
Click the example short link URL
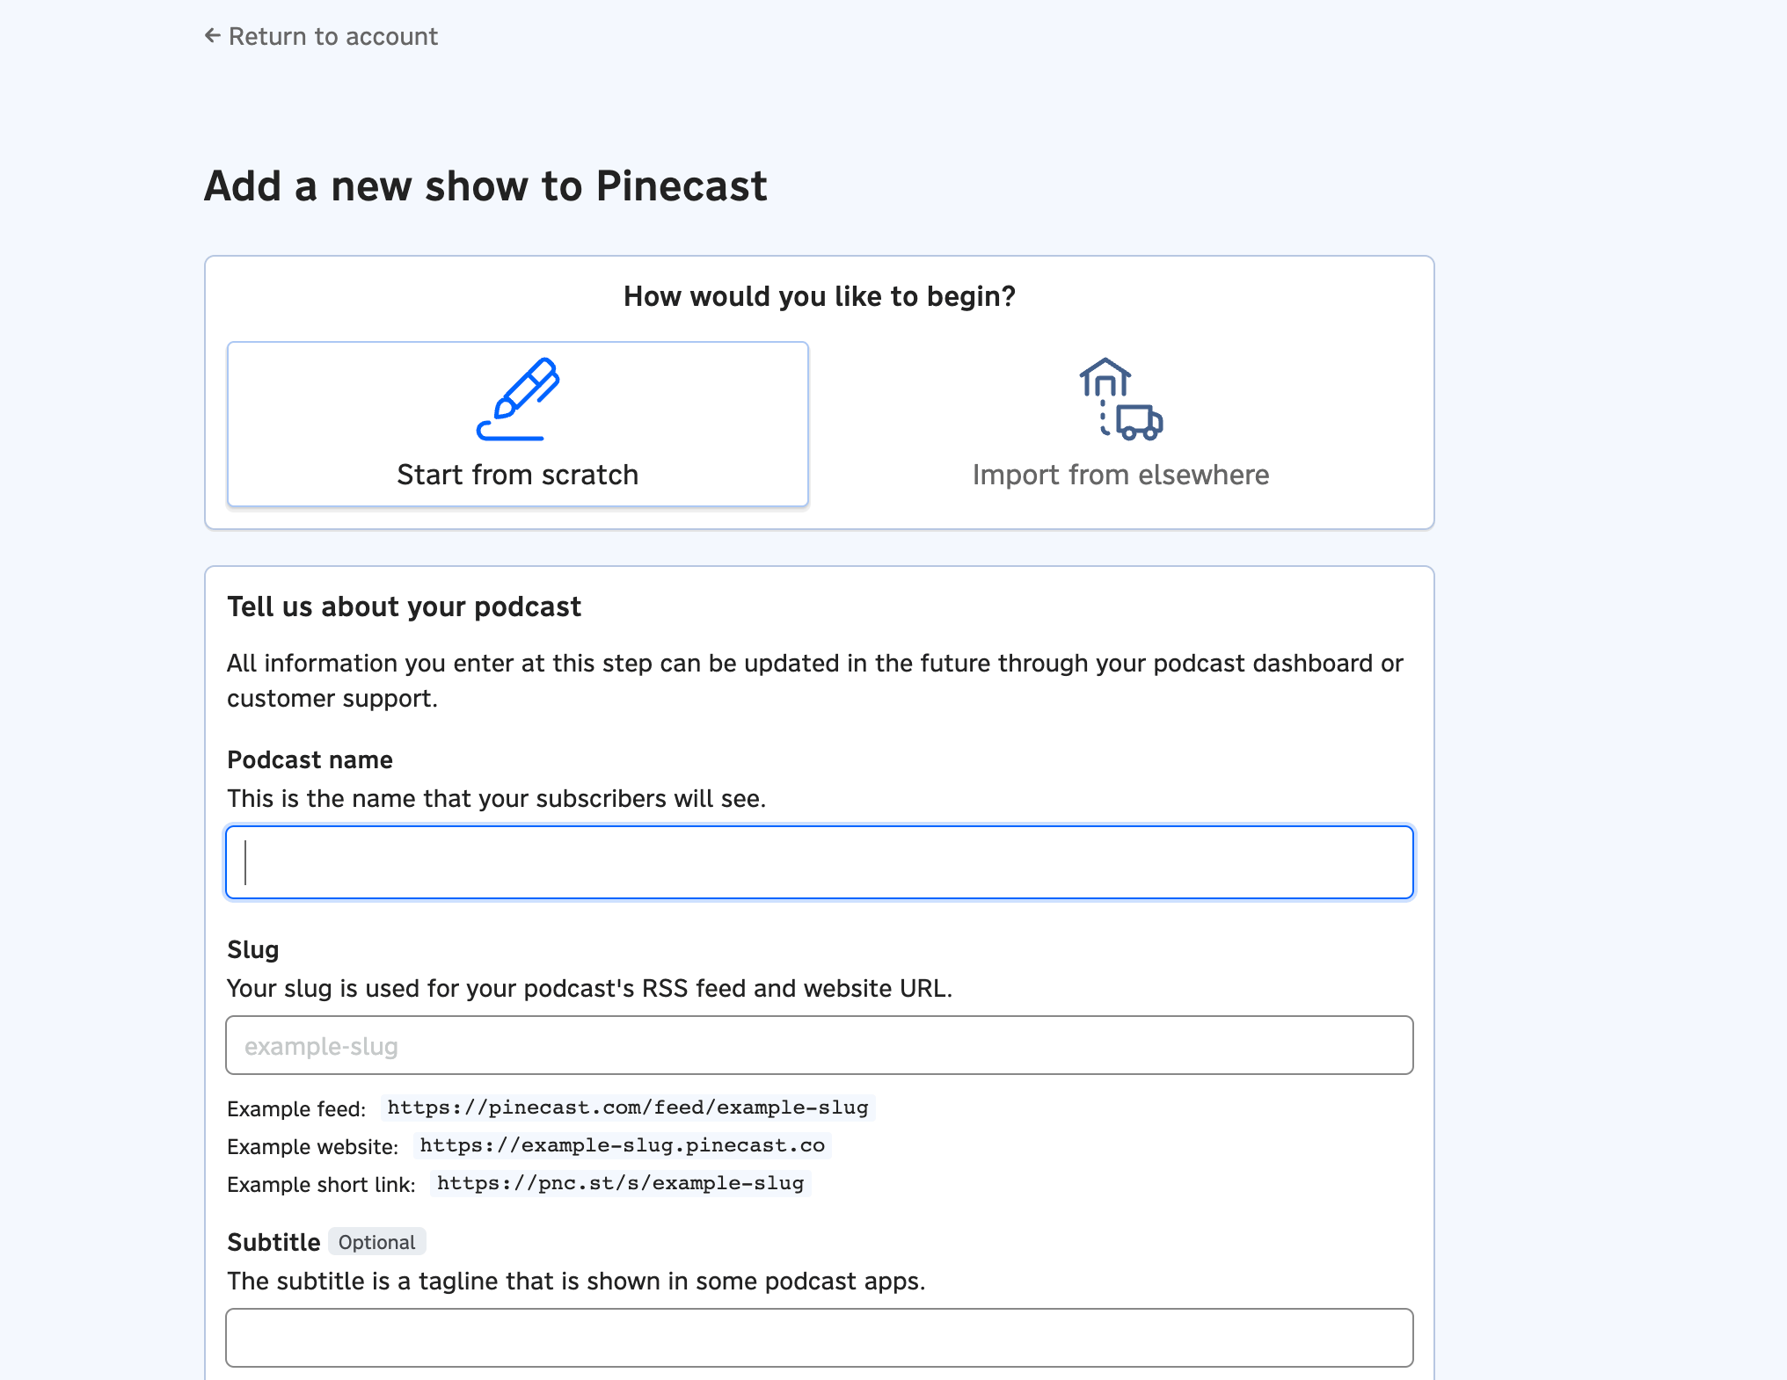(620, 1183)
